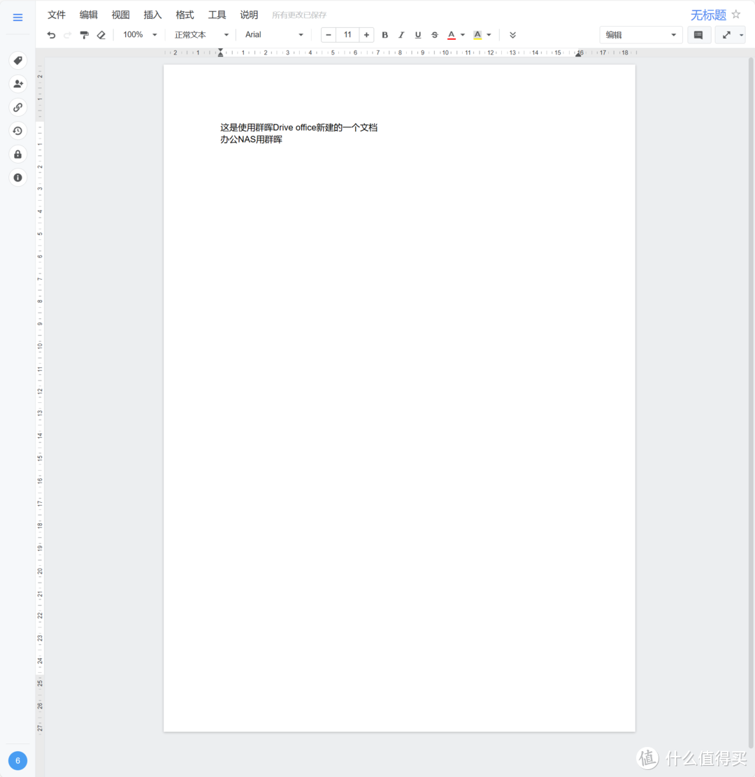The width and height of the screenshot is (755, 777).
Task: Click the line 这是使用群晖Drive office新建的一个文档
Action: click(299, 127)
